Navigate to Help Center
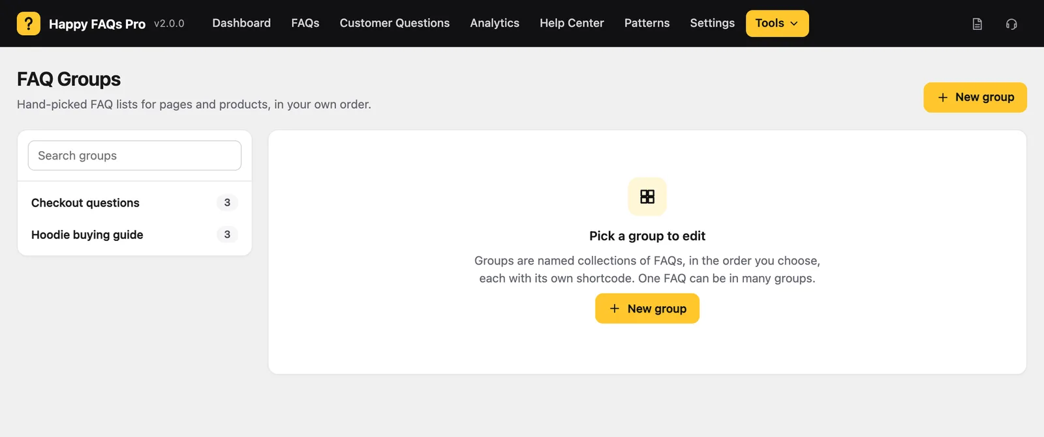 (572, 23)
